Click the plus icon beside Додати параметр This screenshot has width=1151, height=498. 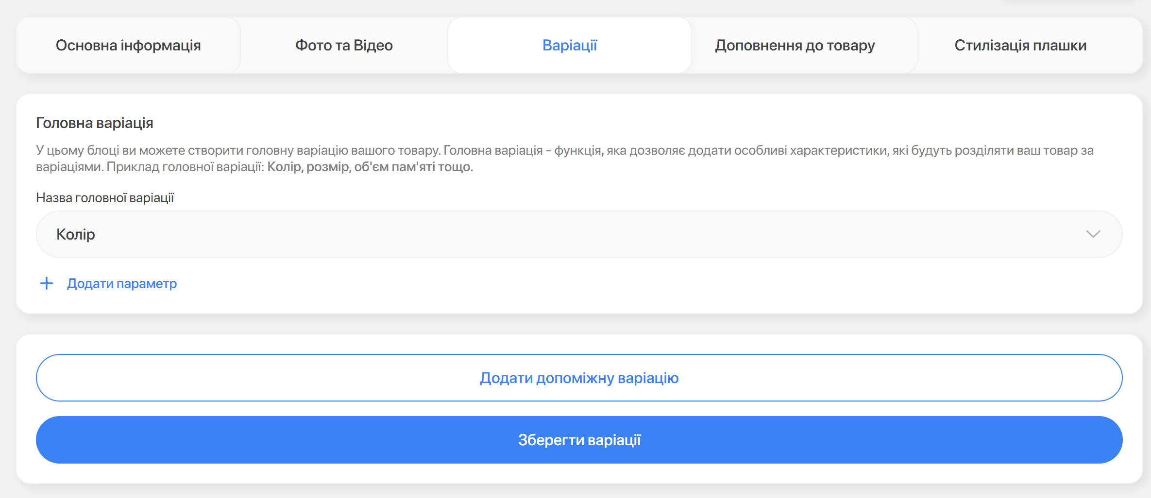(47, 283)
